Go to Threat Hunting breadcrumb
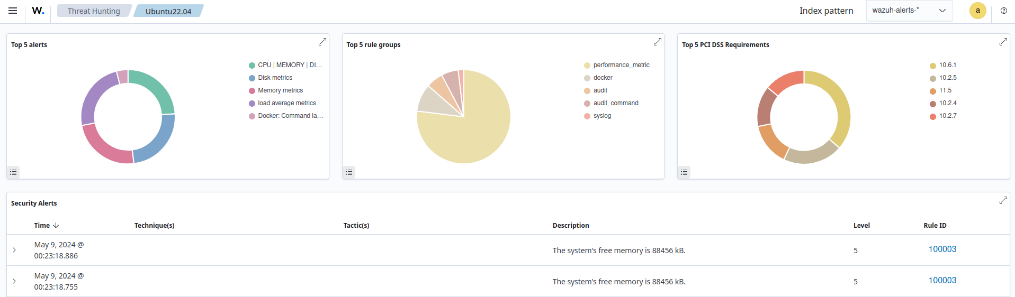The image size is (1015, 297). [x=94, y=11]
